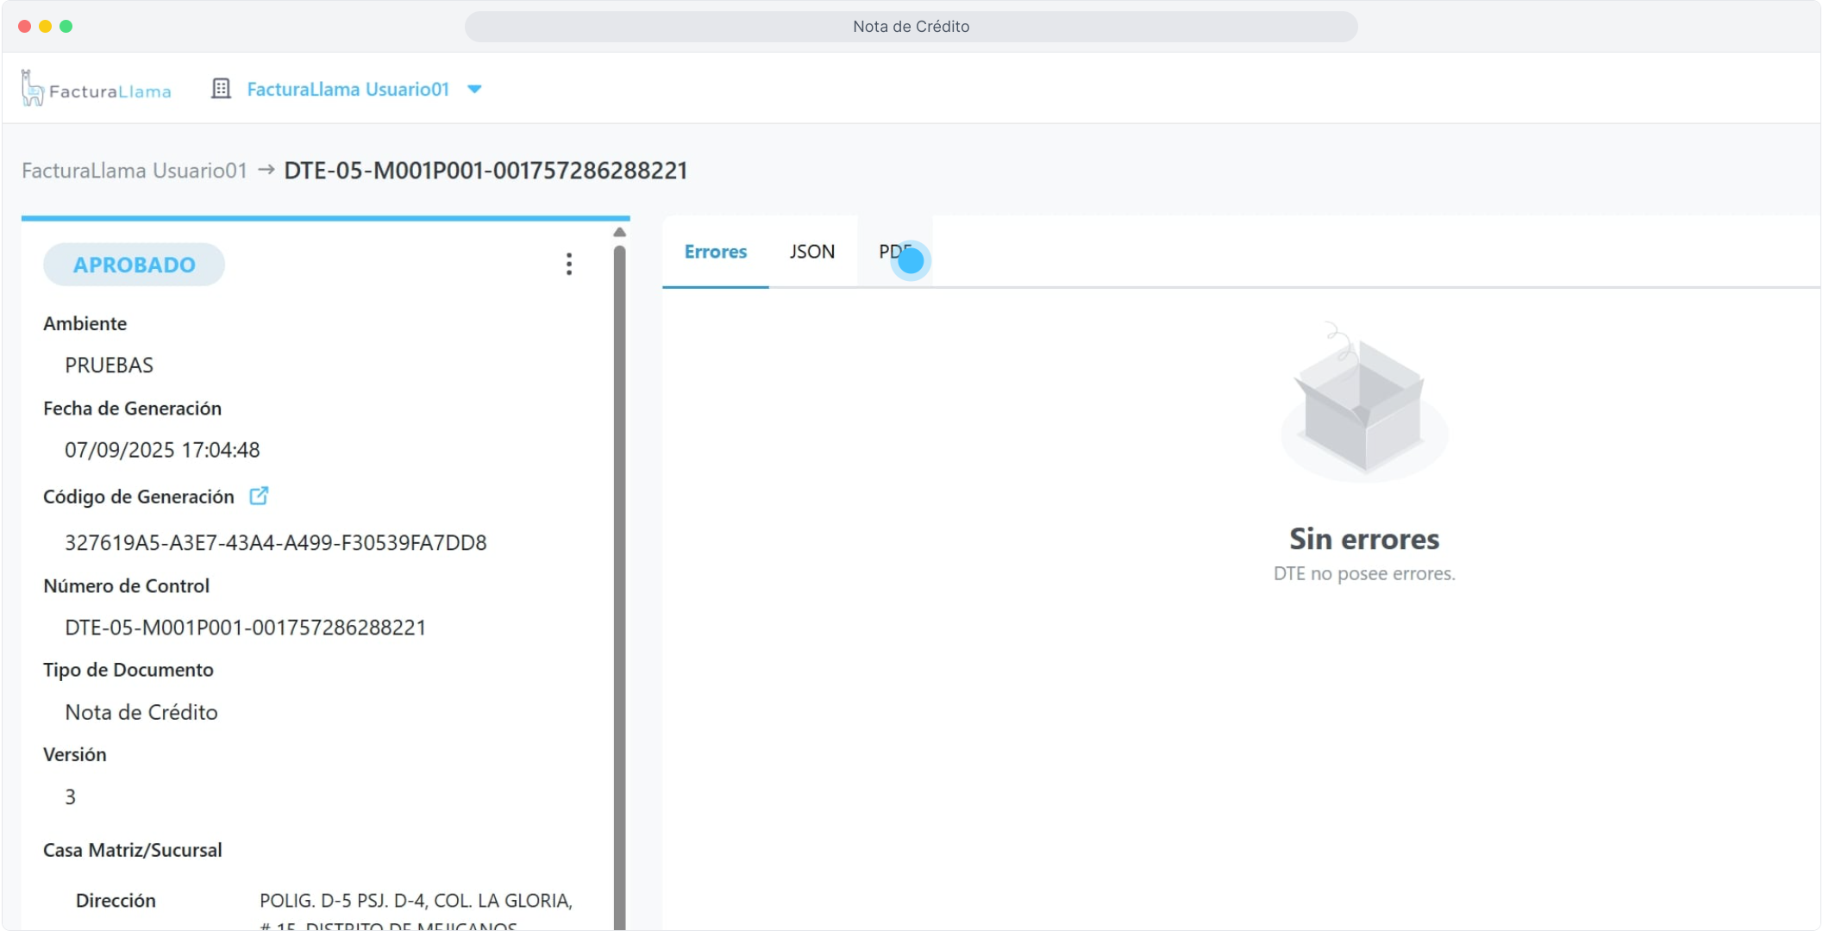
Task: Click the red close window button
Action: [24, 26]
